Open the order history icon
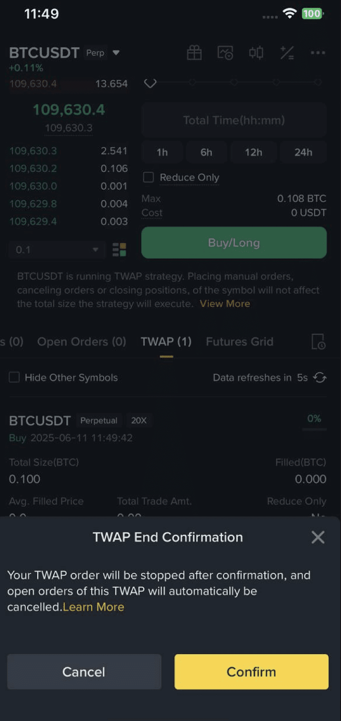Image resolution: width=341 pixels, height=721 pixels. [x=318, y=342]
